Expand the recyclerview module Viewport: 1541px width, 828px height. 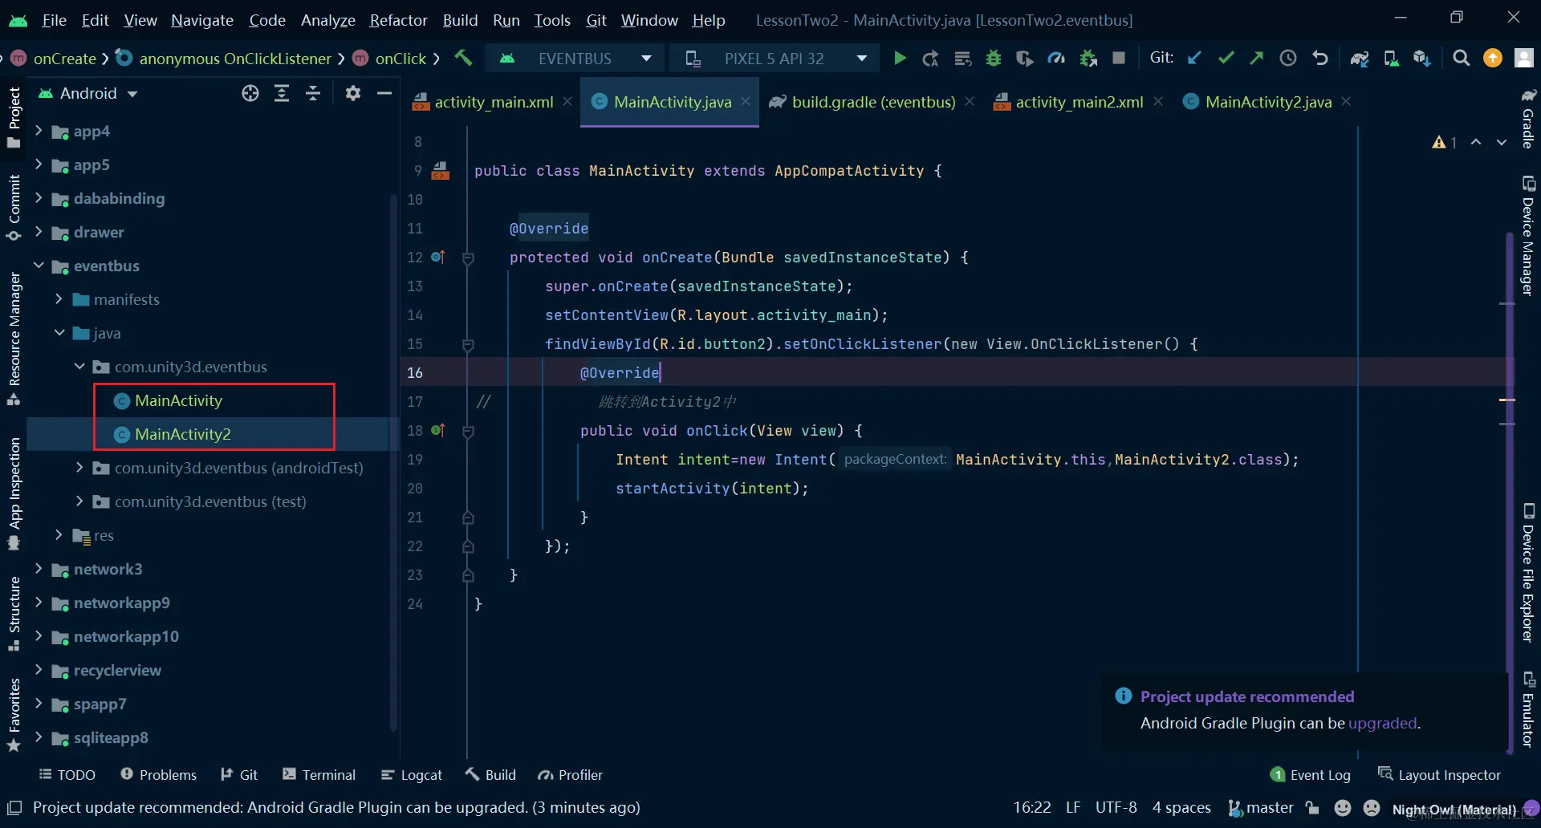[39, 670]
